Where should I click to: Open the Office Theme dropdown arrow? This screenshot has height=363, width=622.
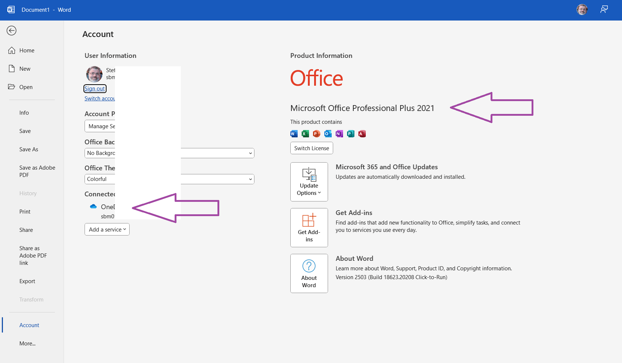[250, 179]
